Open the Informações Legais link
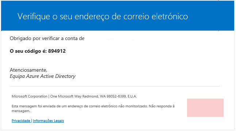The width and height of the screenshot is (236, 131). coord(48,121)
